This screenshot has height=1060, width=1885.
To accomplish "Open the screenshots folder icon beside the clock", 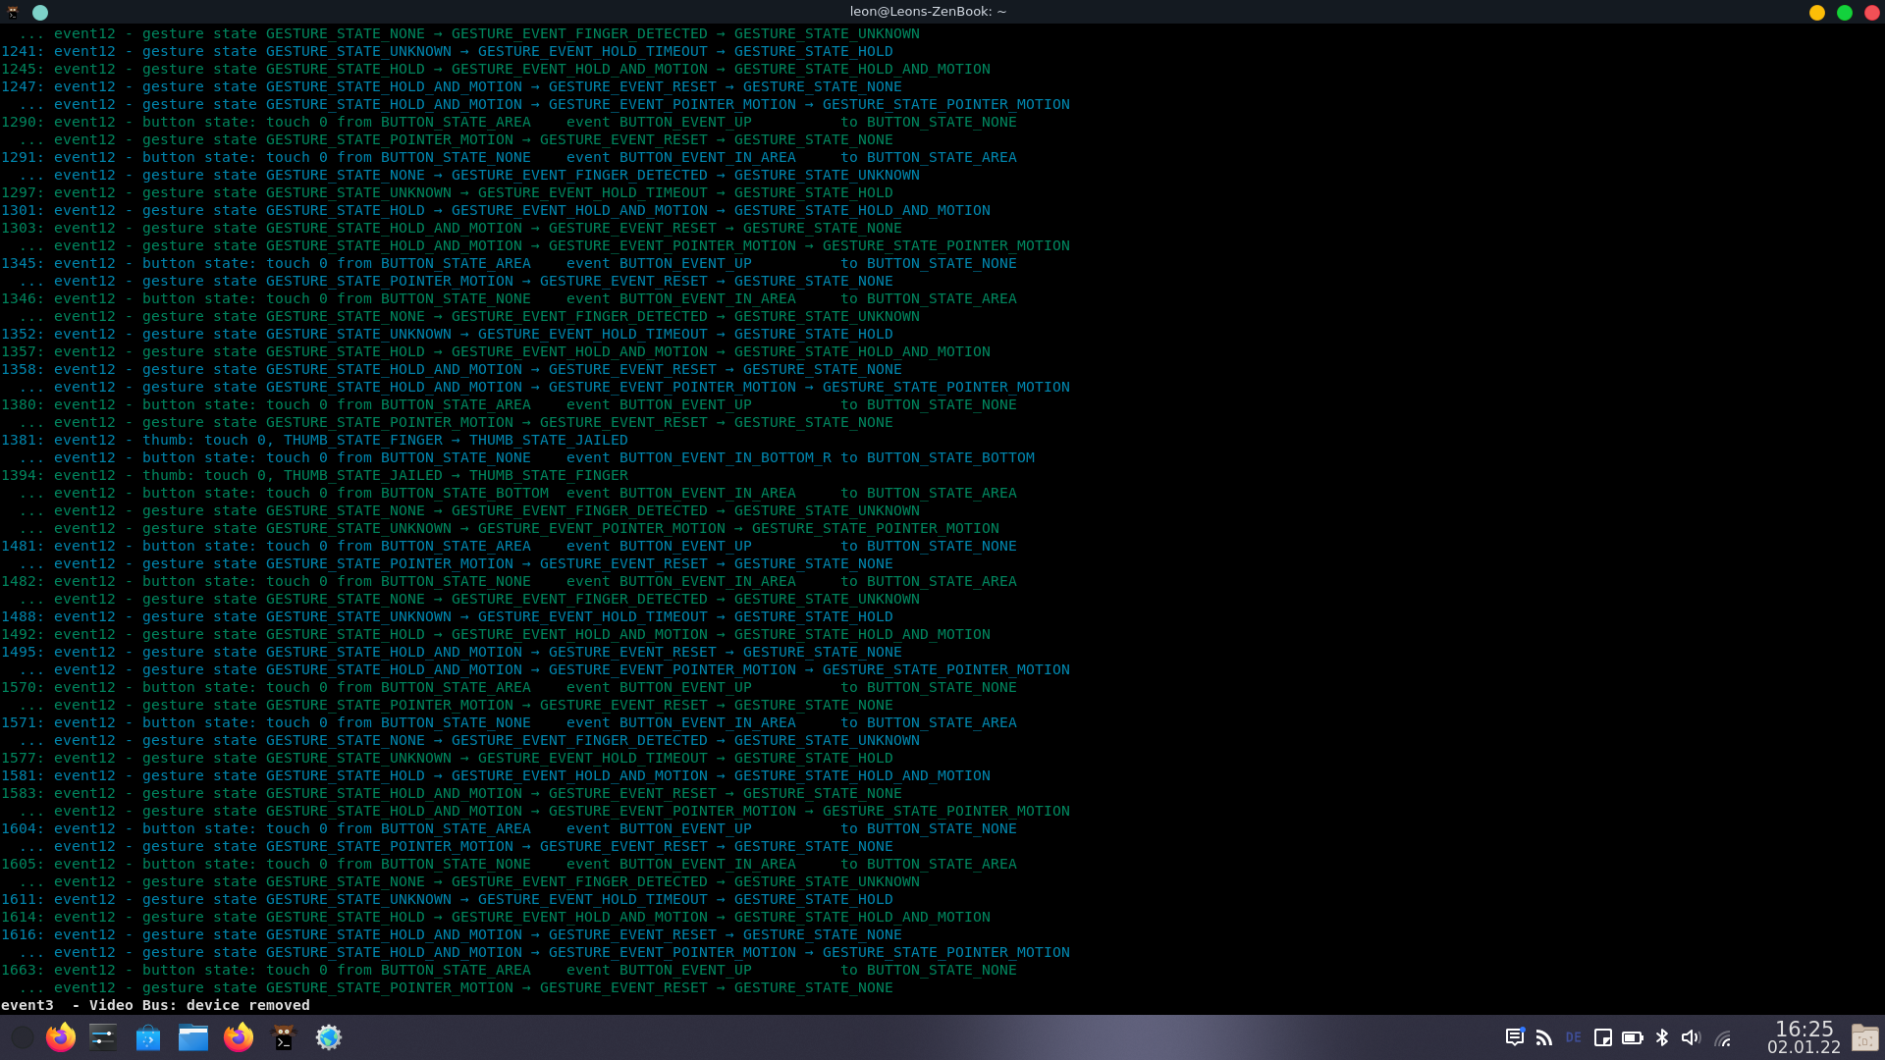I will point(1864,1037).
